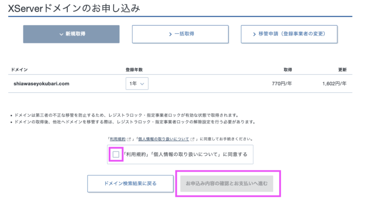Click the XServerドメインのお申し込み heading
This screenshot has height=204, width=369.
coord(74,9)
